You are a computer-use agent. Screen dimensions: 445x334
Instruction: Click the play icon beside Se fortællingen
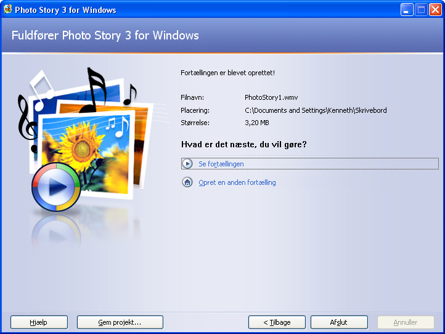click(187, 164)
